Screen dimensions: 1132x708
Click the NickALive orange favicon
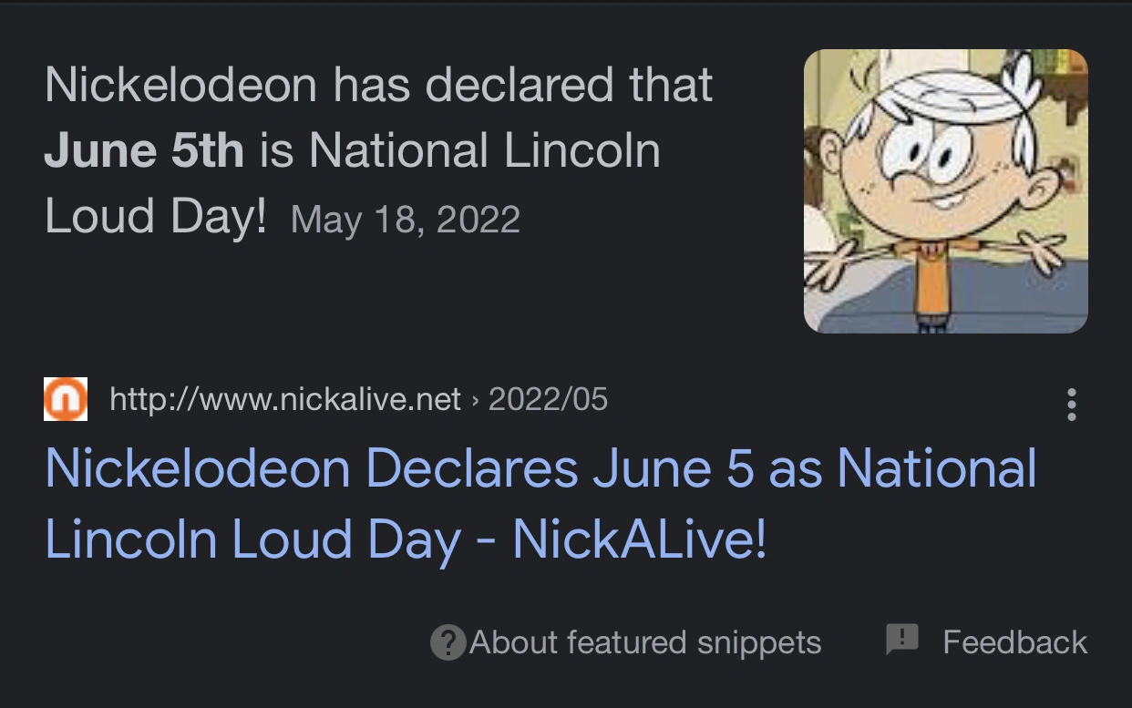pyautogui.click(x=66, y=399)
